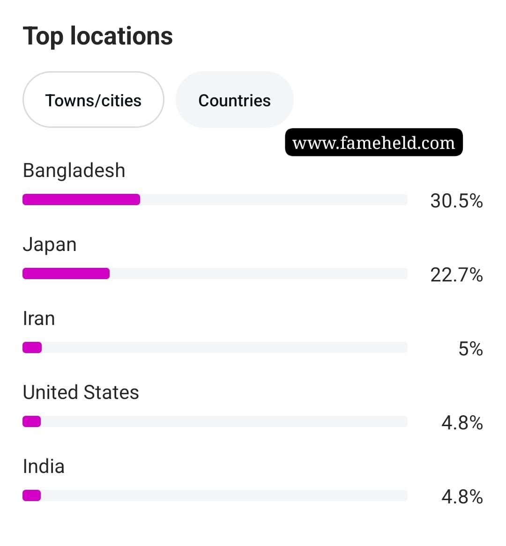Click the magenta filled portion of Japan bar
The height and width of the screenshot is (546, 506).
click(66, 273)
